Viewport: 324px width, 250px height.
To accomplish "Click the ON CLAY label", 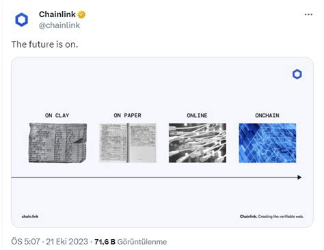I will pyautogui.click(x=57, y=115).
